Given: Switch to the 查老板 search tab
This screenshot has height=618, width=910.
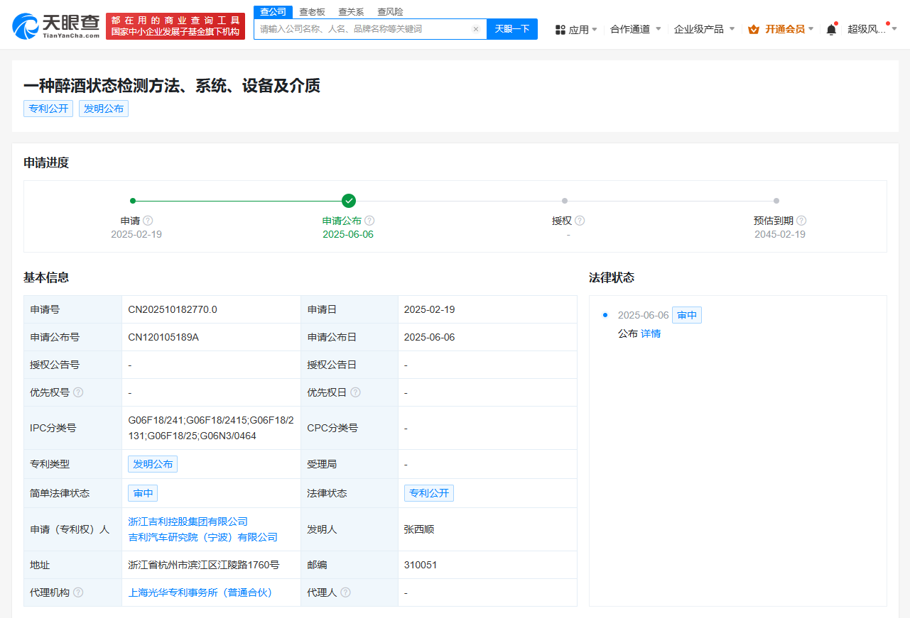Looking at the screenshot, I should coord(312,11).
